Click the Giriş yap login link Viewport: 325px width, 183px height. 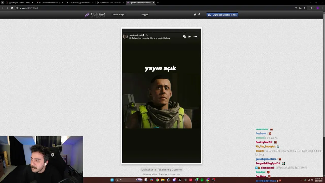point(145,15)
